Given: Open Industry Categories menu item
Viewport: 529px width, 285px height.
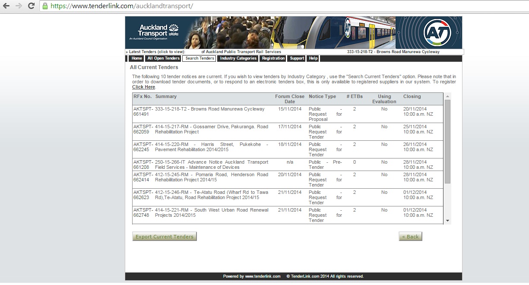Looking at the screenshot, I should 238,58.
